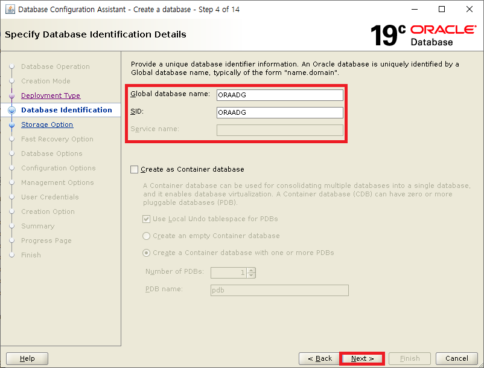Open the Deployment Type step
The image size is (484, 368).
tap(51, 95)
